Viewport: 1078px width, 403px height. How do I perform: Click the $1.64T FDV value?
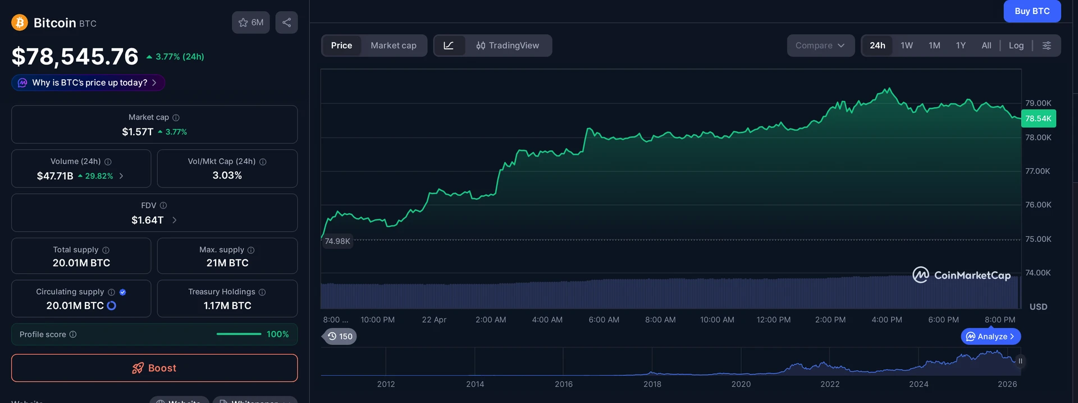point(148,220)
